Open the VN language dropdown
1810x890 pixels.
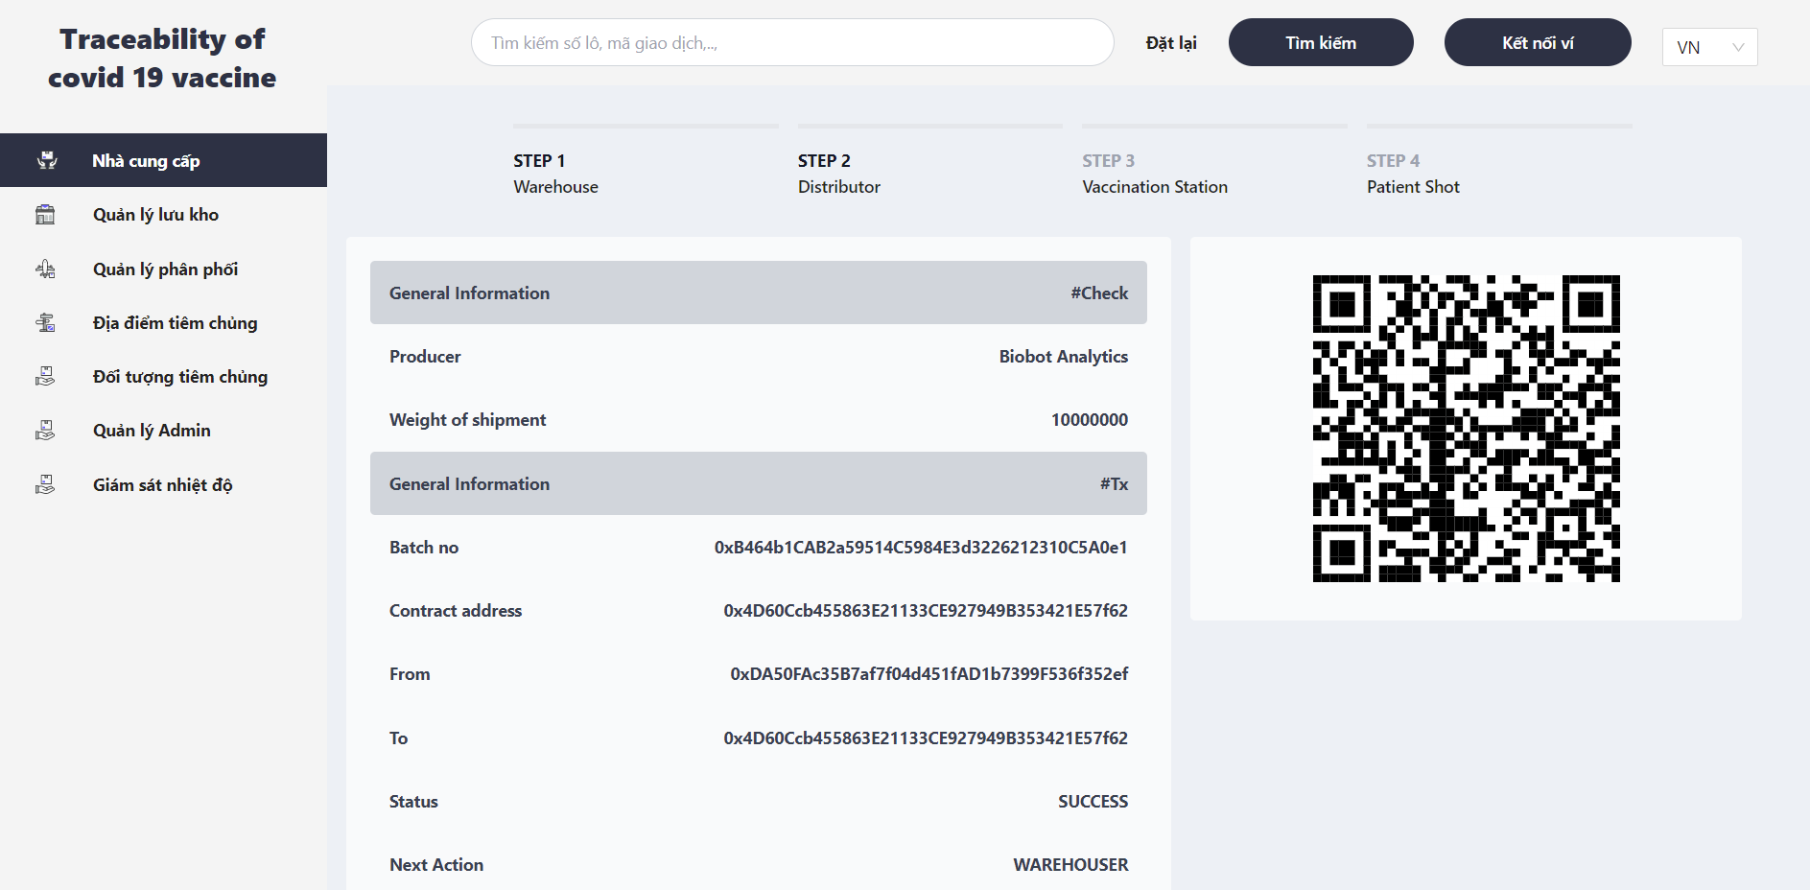coord(1709,47)
